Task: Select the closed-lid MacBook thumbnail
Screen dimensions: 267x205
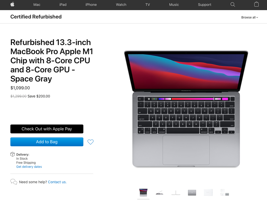Action: coord(192,193)
